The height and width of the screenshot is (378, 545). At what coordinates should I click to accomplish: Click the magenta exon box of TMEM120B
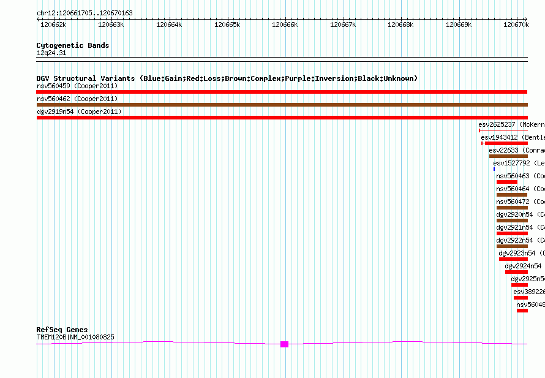pos(284,344)
